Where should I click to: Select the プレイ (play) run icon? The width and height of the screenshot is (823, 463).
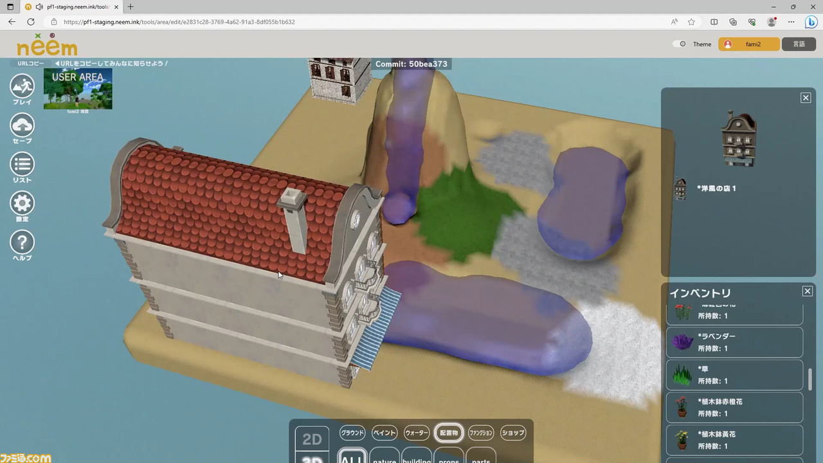22,86
